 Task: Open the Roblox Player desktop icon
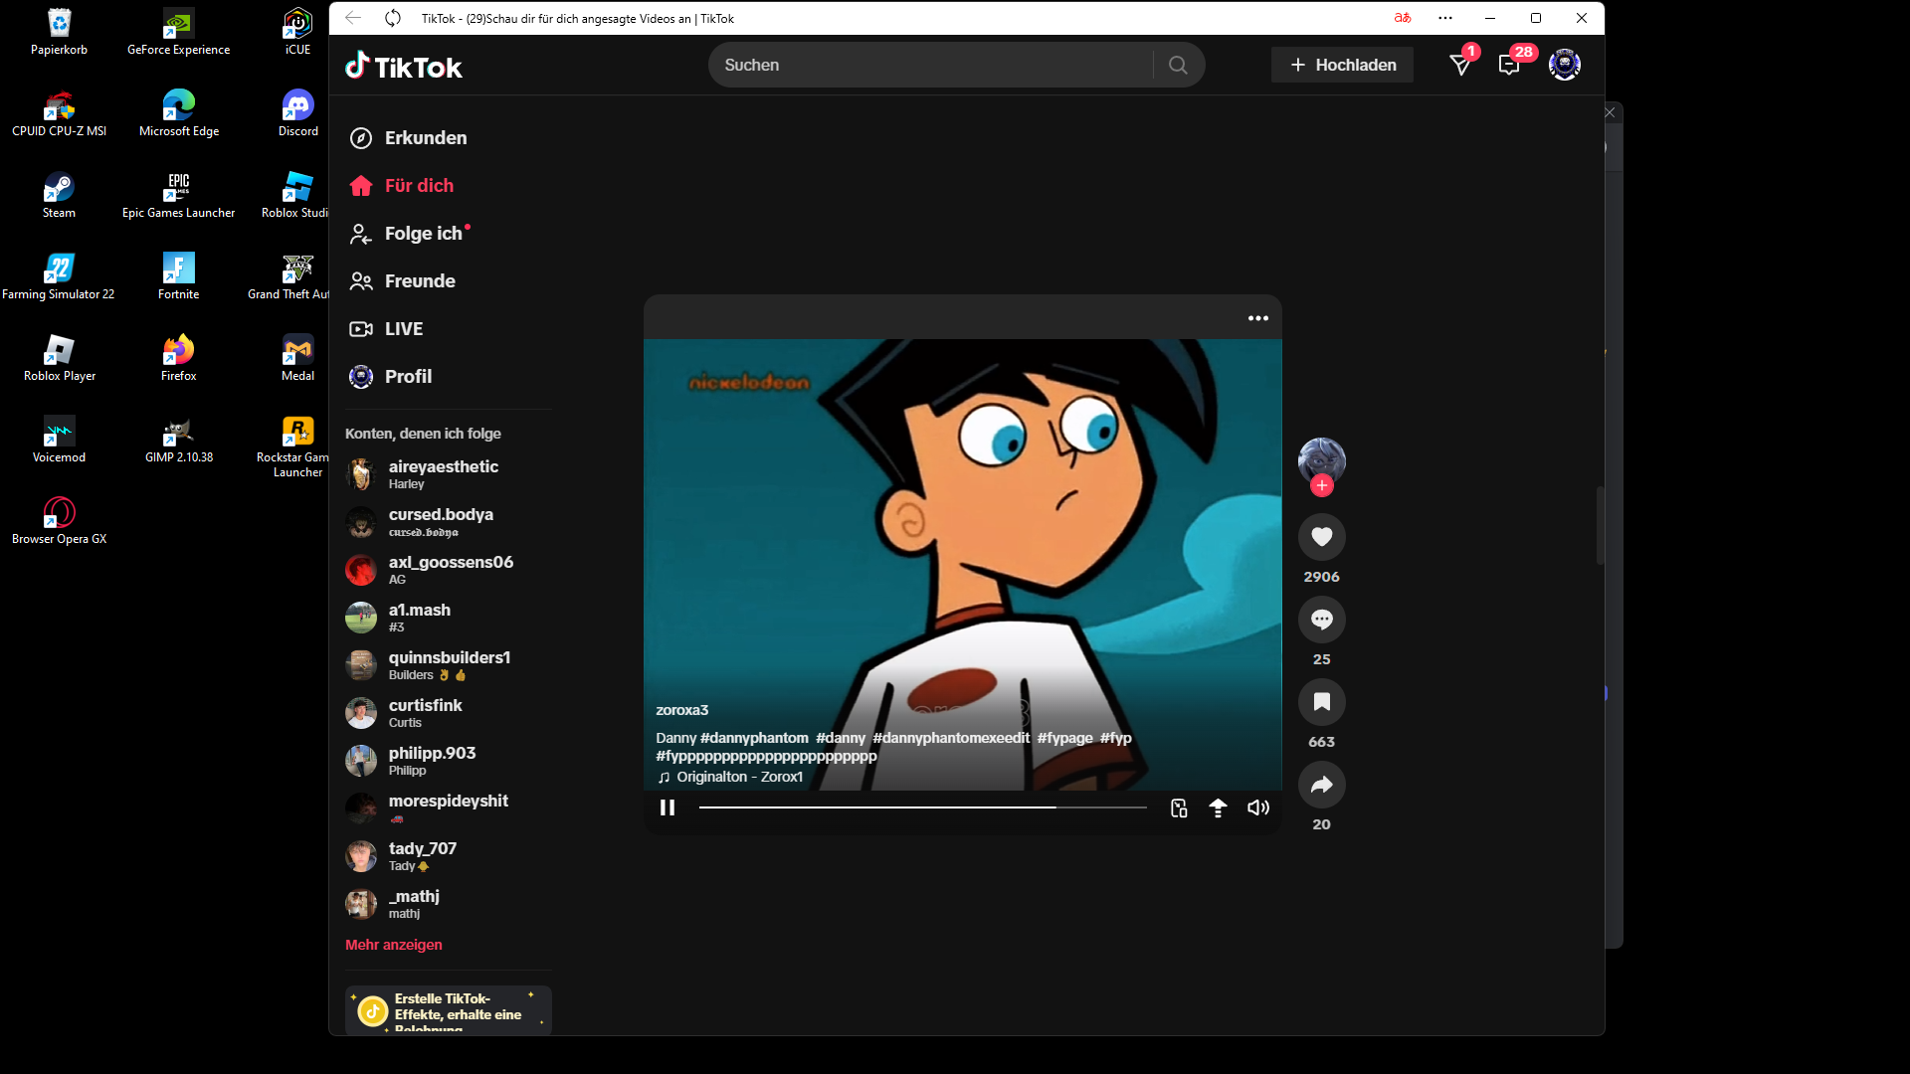[59, 358]
